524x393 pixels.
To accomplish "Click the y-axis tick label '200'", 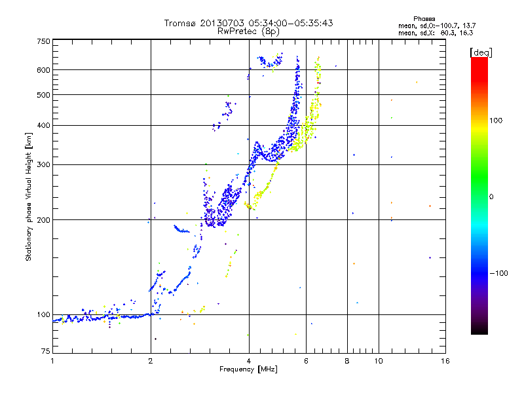I will point(44,220).
